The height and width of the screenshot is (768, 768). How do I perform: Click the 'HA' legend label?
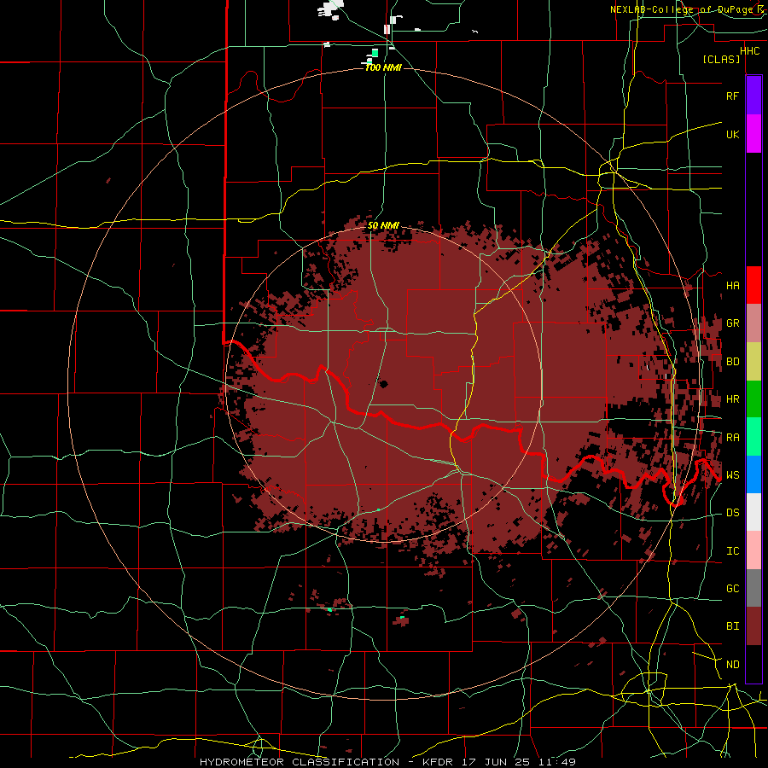point(732,285)
